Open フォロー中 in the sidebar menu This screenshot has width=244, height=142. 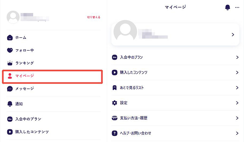click(x=25, y=50)
